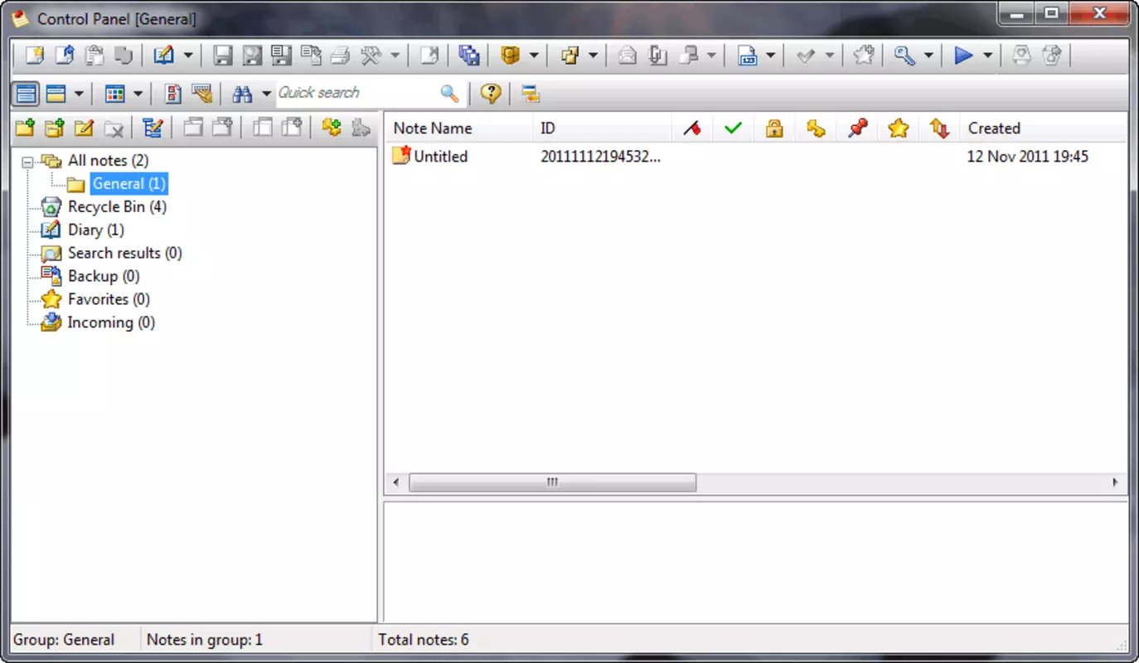Click the horizontal scrollbar thumb in notes list
The image size is (1139, 663).
point(552,482)
